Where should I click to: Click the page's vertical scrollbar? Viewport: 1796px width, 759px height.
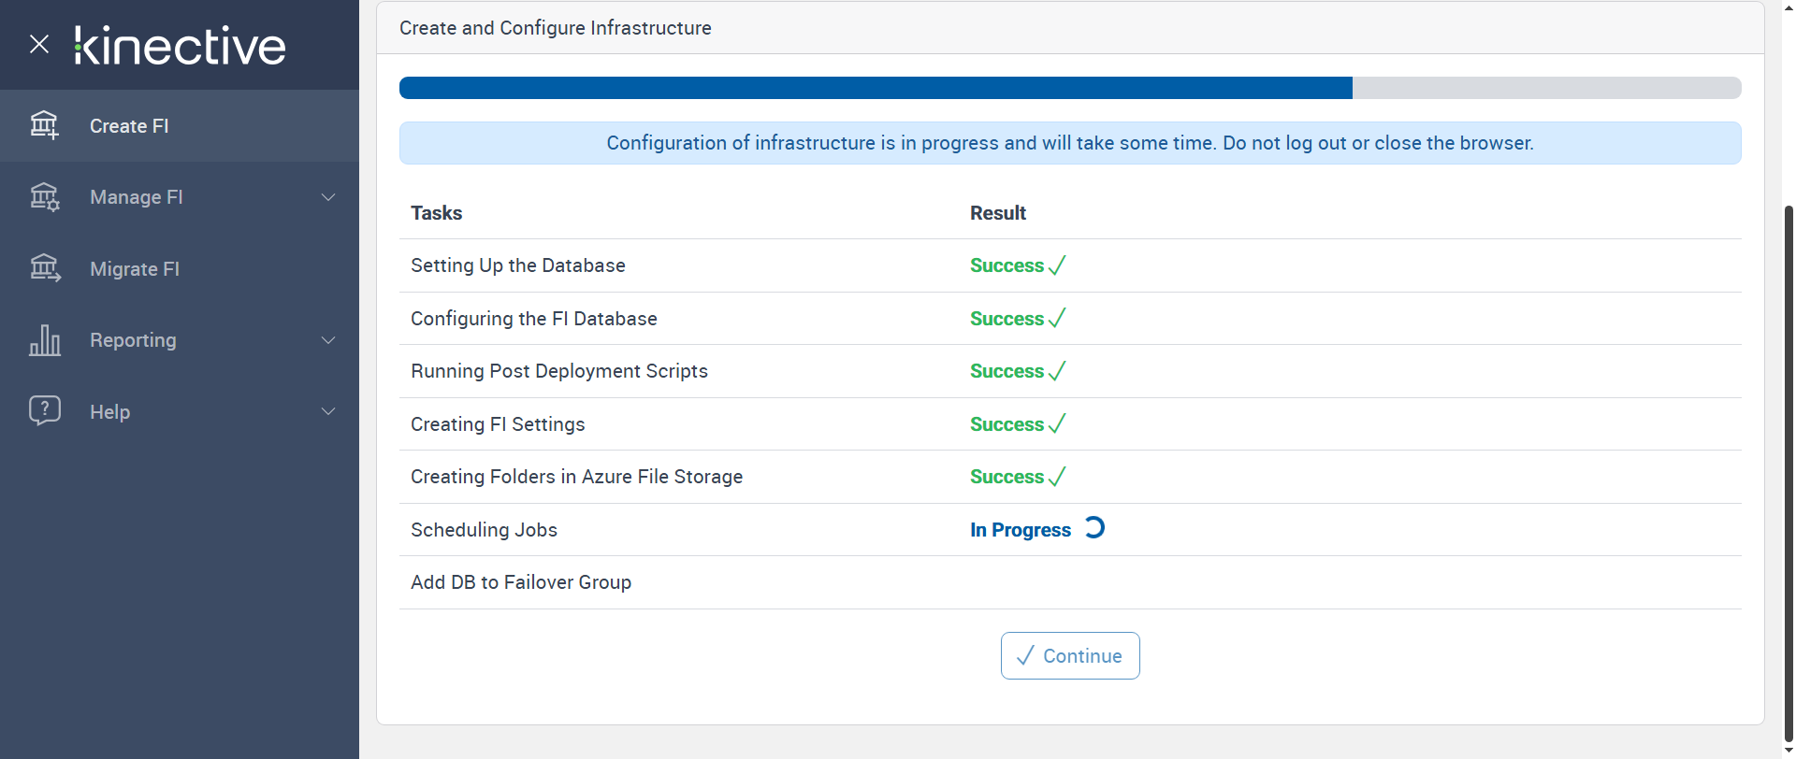pyautogui.click(x=1789, y=467)
